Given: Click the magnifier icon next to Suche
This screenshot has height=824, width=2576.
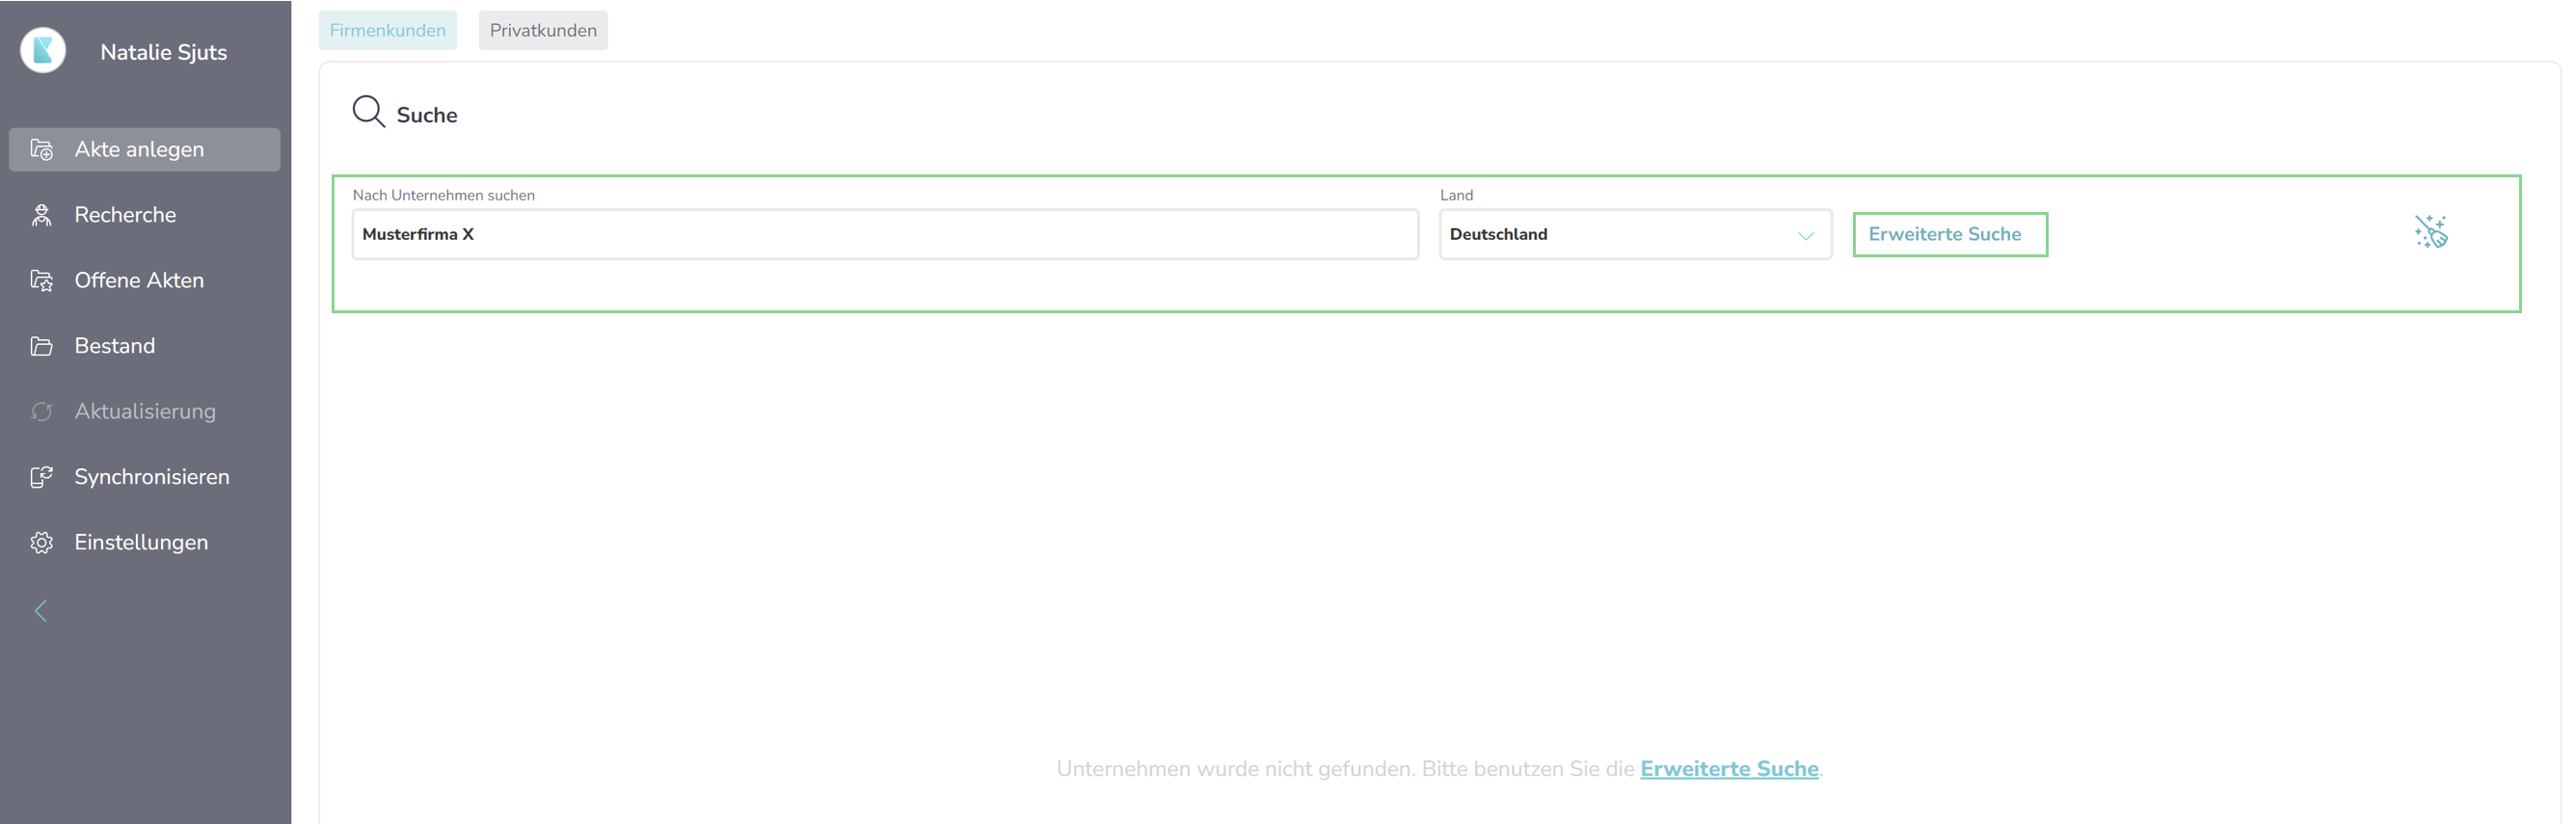Looking at the screenshot, I should 368,111.
